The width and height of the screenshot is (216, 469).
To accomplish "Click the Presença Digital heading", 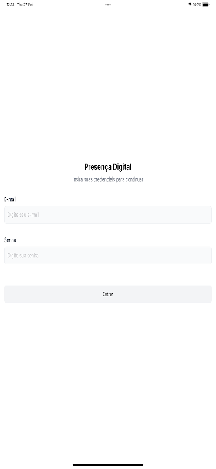I will coord(108,167).
